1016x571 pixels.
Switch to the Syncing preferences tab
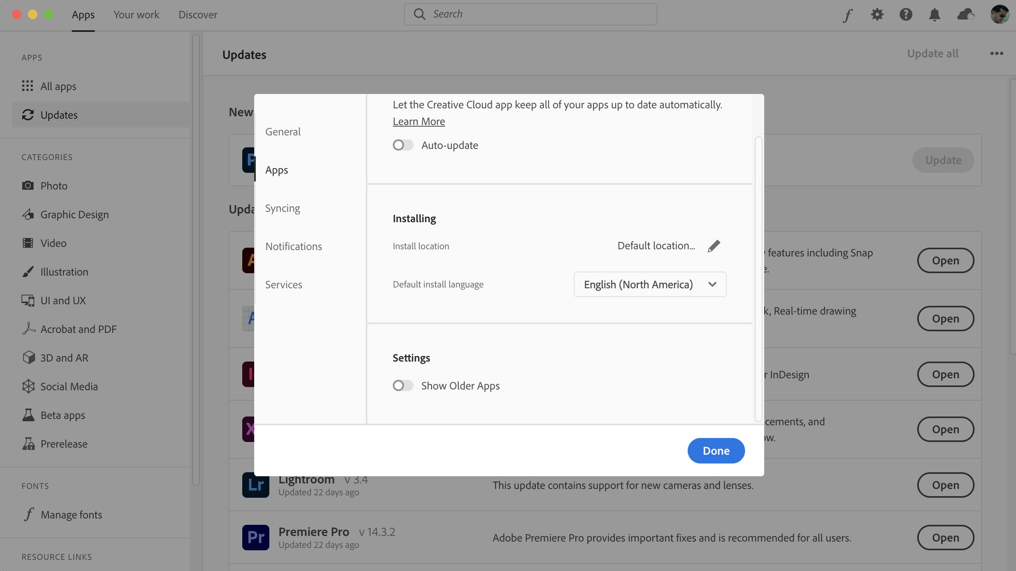click(x=282, y=208)
